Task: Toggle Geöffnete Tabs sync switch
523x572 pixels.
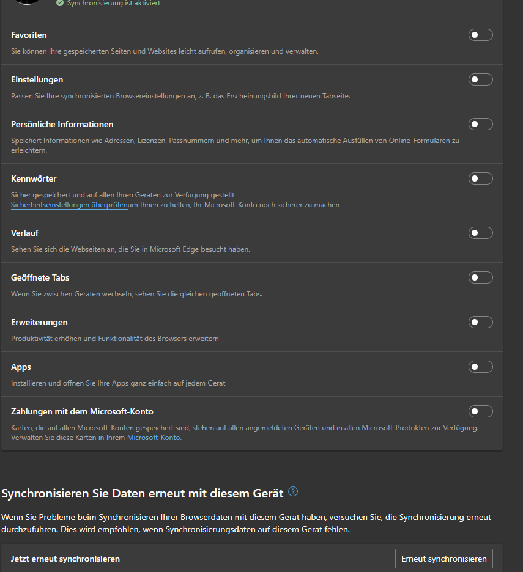Action: click(x=481, y=277)
